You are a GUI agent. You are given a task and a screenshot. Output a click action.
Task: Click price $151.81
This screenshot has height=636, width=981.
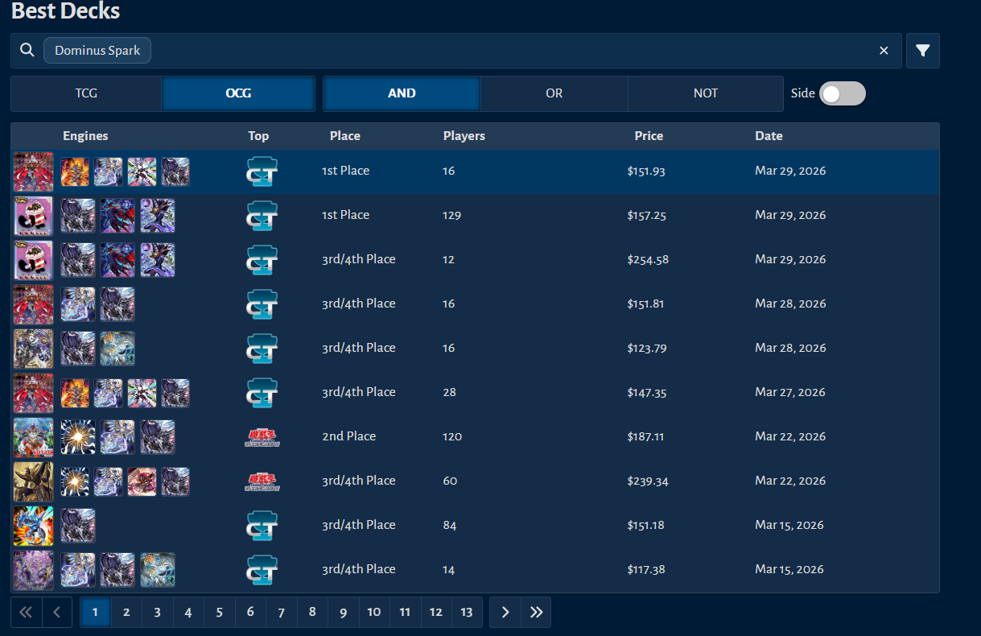click(646, 304)
